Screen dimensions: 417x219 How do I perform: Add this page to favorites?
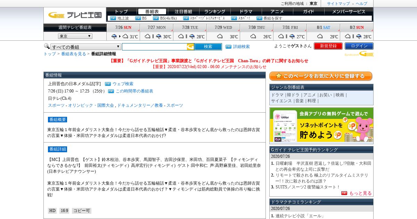[x=321, y=76]
